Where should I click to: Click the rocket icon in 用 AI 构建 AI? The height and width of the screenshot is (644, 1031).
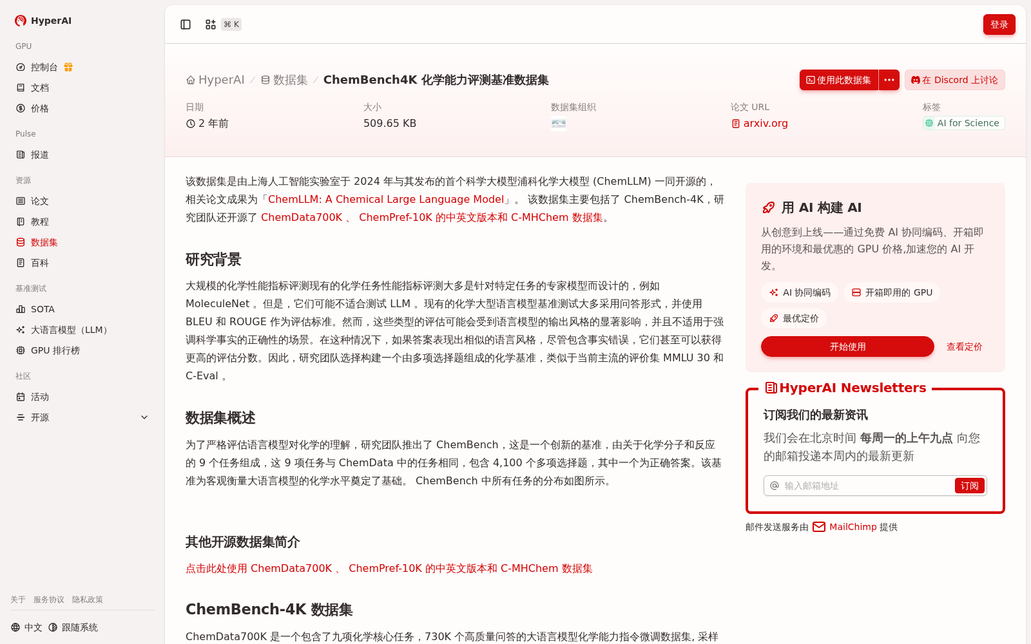[x=768, y=207]
